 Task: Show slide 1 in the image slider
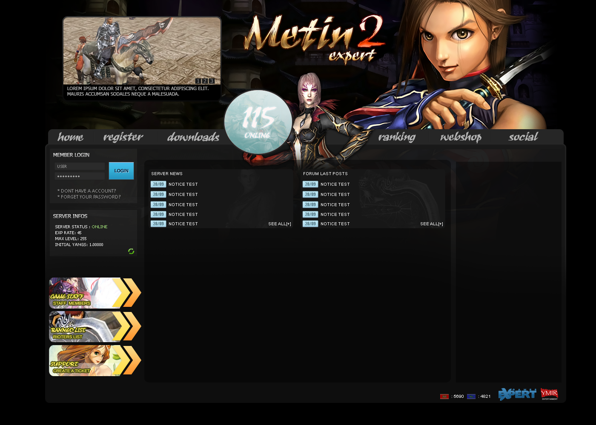[198, 81]
